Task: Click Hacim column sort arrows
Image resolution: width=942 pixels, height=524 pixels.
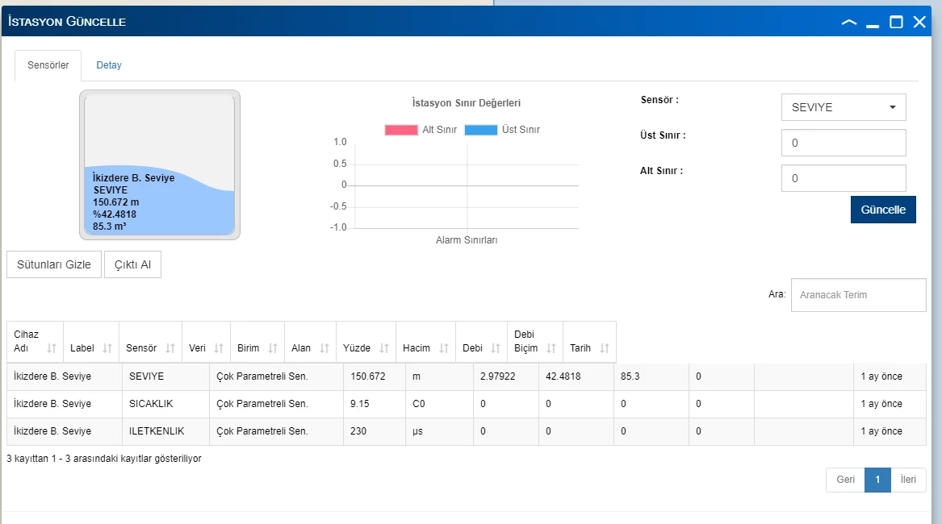Action: click(x=444, y=348)
